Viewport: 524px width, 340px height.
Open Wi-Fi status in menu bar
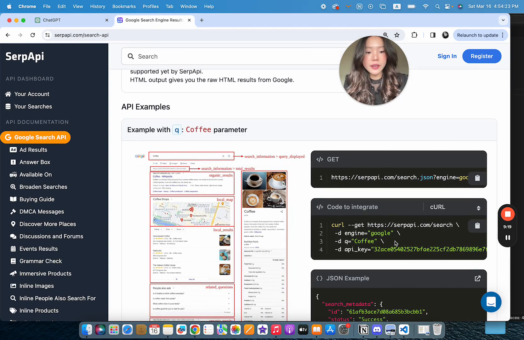425,6
